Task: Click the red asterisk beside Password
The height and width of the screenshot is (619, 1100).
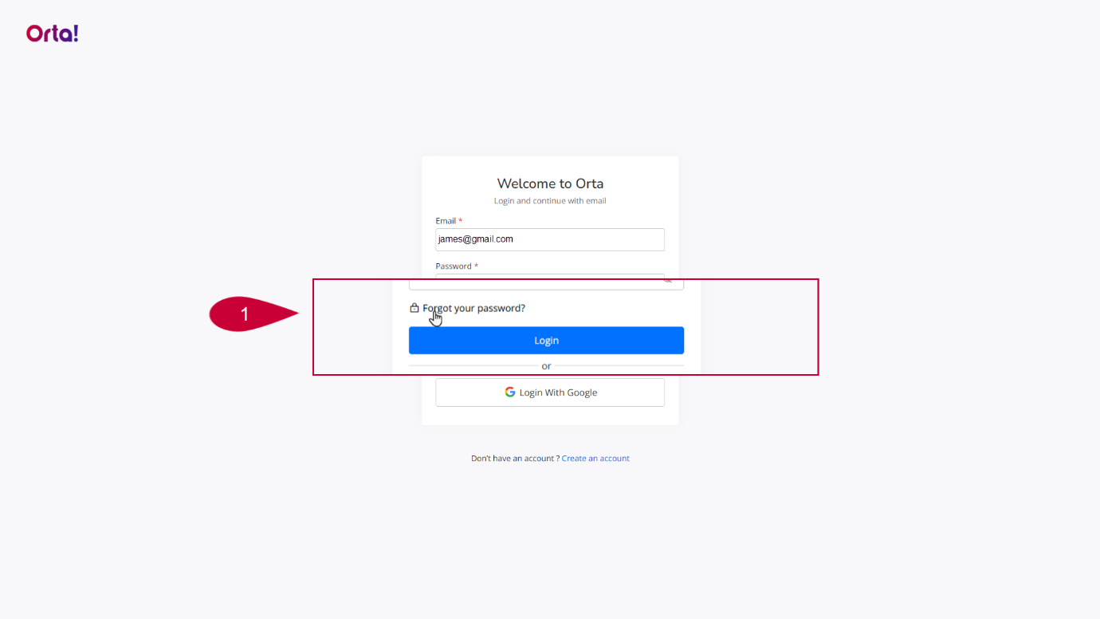Action: (x=476, y=266)
